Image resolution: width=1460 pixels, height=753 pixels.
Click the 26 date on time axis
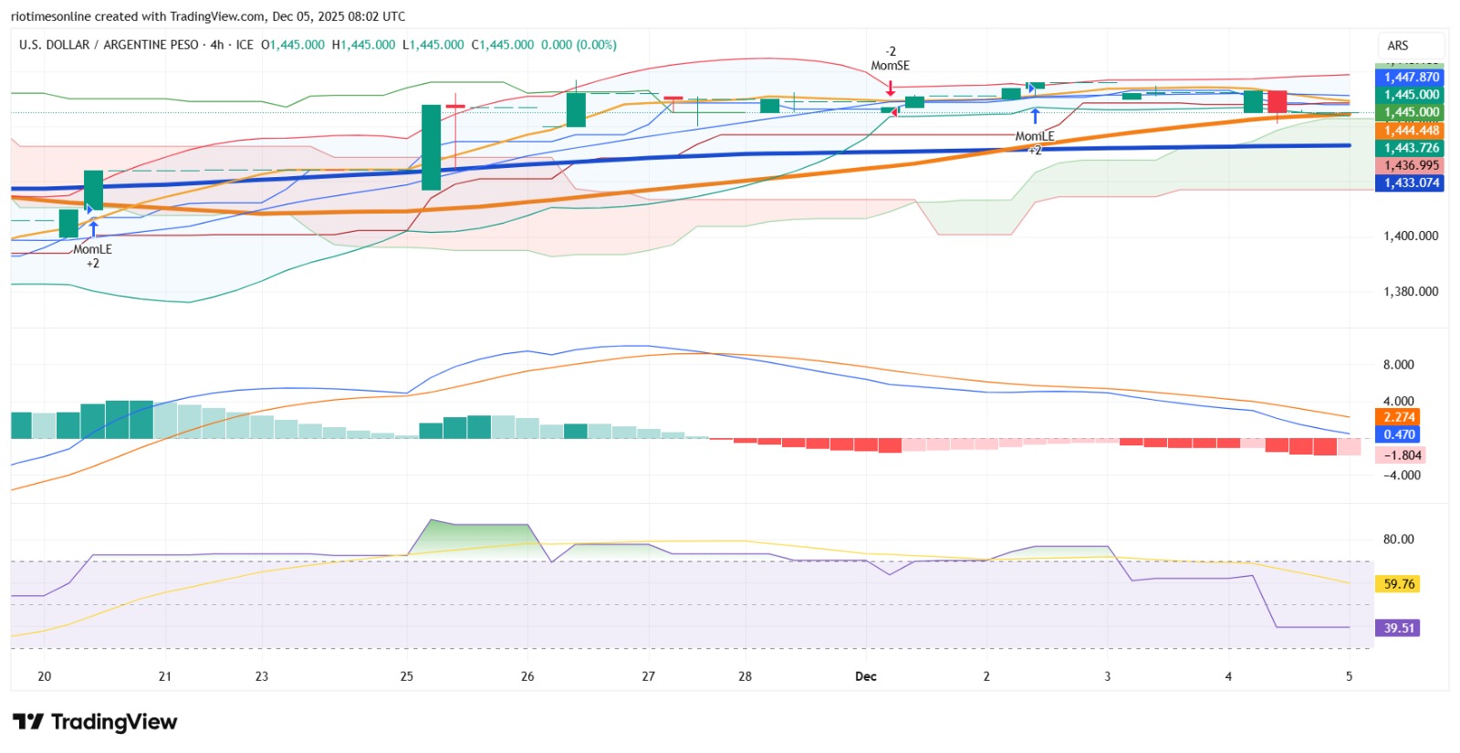(x=527, y=676)
